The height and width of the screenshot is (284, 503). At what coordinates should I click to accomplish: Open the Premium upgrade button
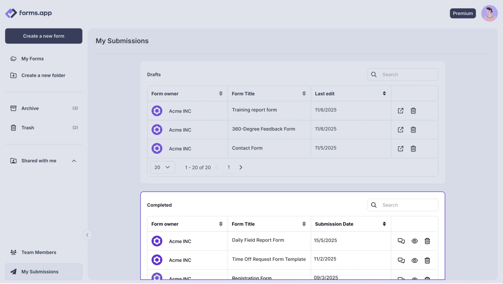463,13
